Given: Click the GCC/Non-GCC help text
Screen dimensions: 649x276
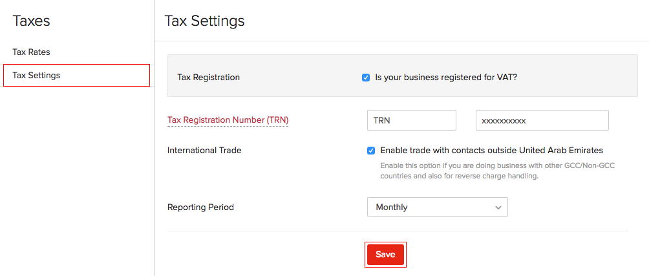Looking at the screenshot, I should point(497,171).
